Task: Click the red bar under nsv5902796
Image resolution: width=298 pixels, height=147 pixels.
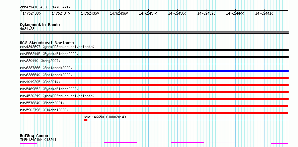Action: click(154, 113)
